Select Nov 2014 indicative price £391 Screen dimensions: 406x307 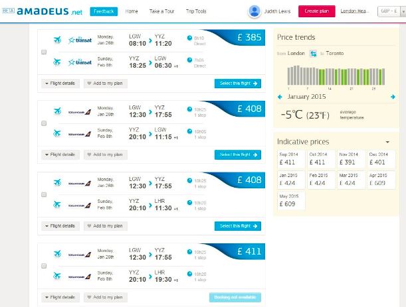pyautogui.click(x=352, y=158)
